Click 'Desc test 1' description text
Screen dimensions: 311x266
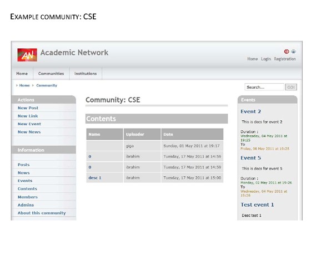[x=252, y=216]
